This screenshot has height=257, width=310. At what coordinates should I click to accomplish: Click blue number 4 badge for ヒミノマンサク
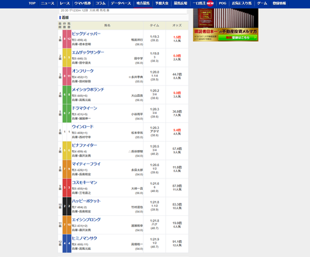pos(69,243)
